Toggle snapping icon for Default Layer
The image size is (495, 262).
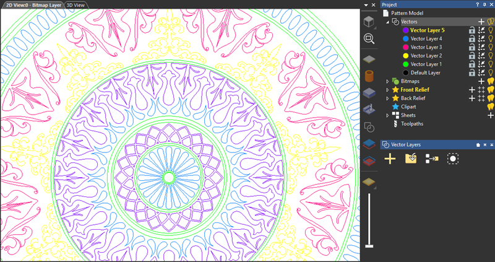481,72
